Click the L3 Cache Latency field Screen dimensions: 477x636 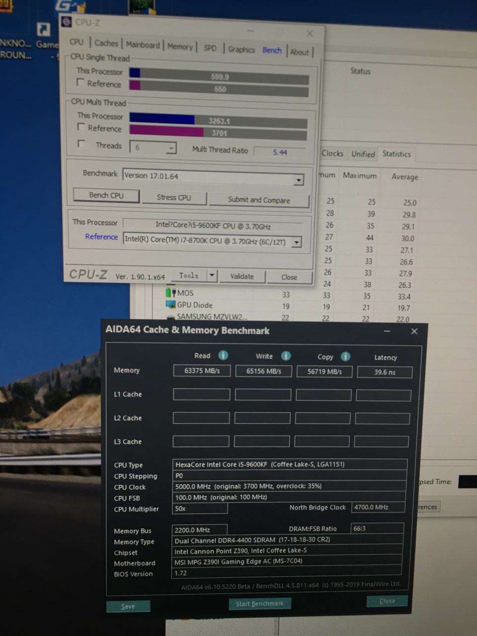coord(381,441)
